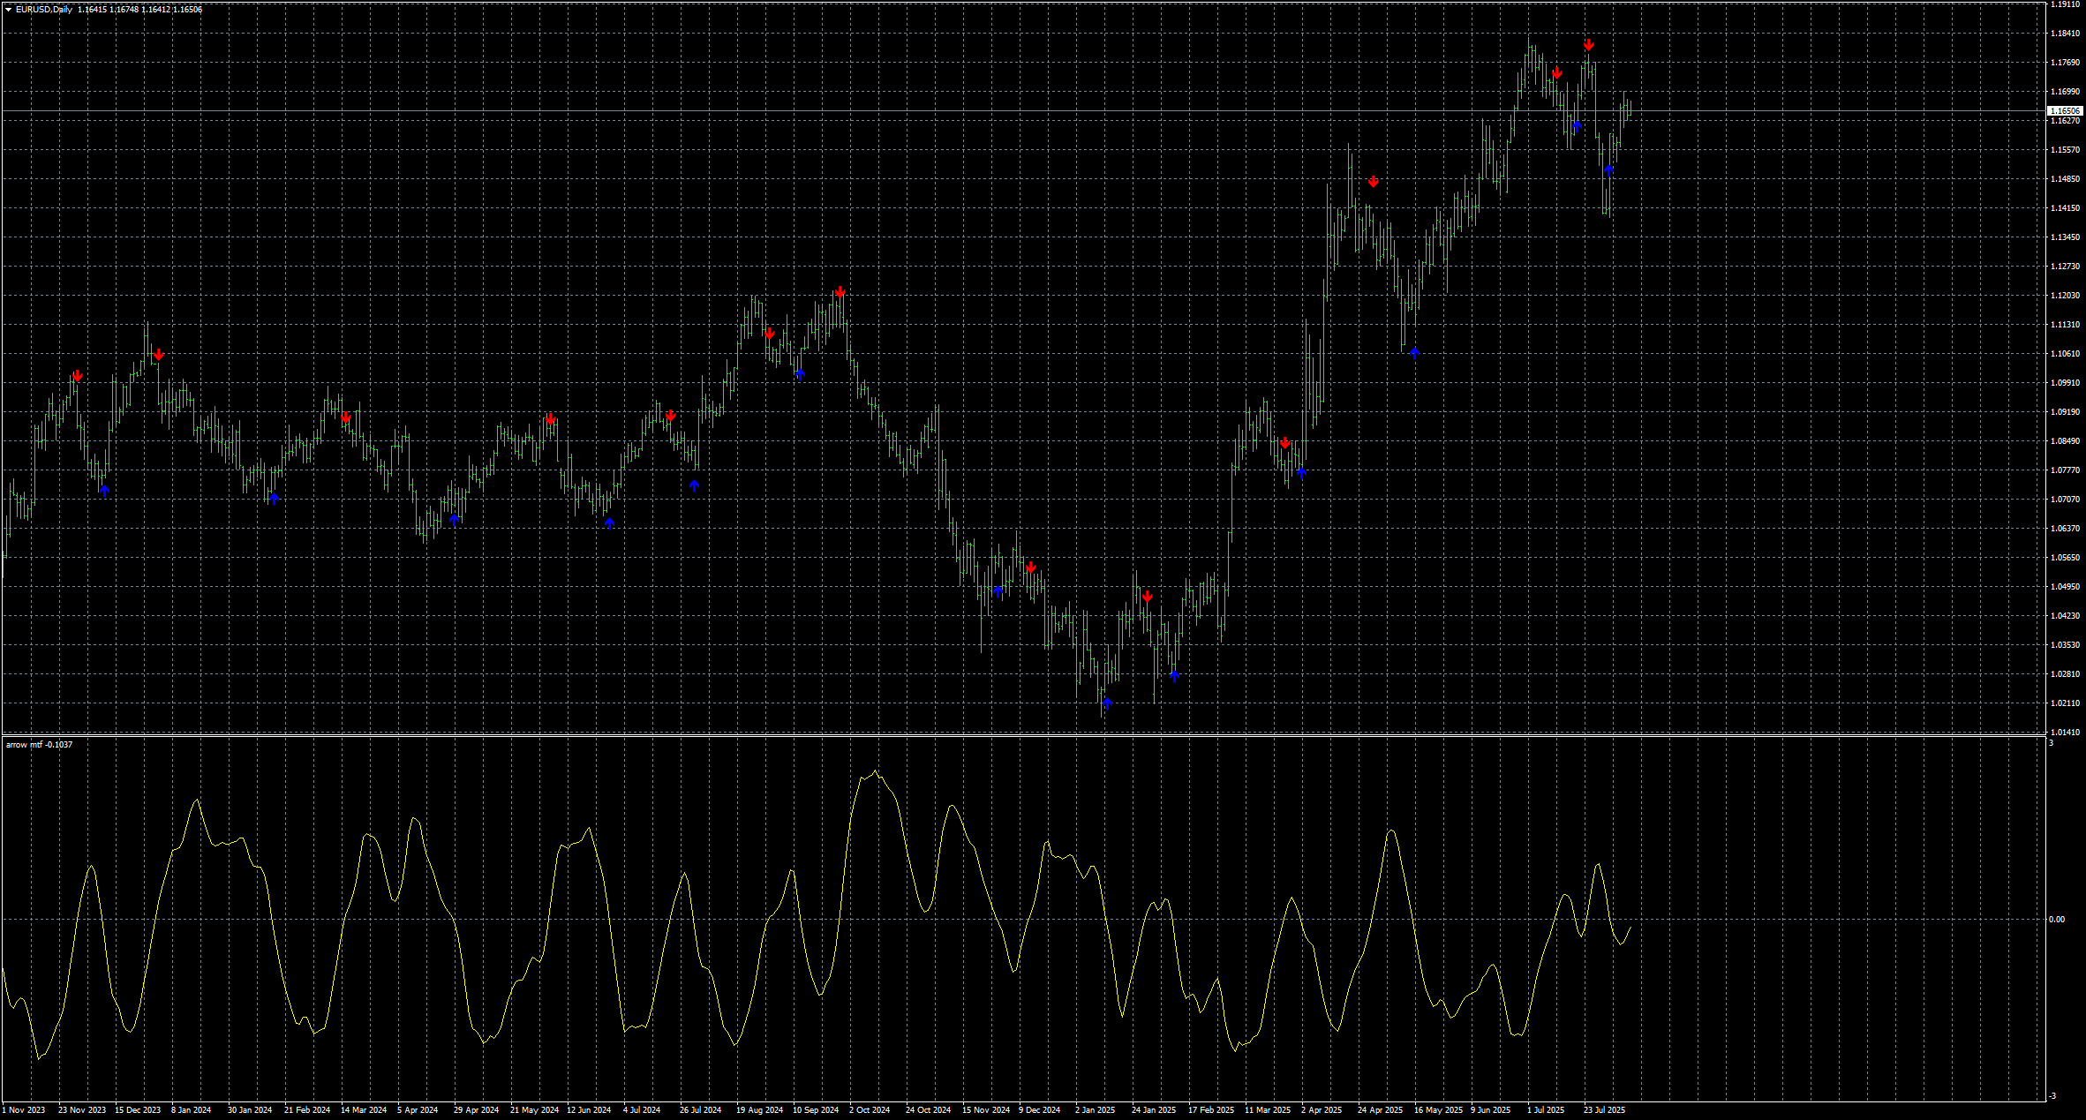Click the '16 May 2025' date label
The image size is (2086, 1120).
click(1439, 1110)
